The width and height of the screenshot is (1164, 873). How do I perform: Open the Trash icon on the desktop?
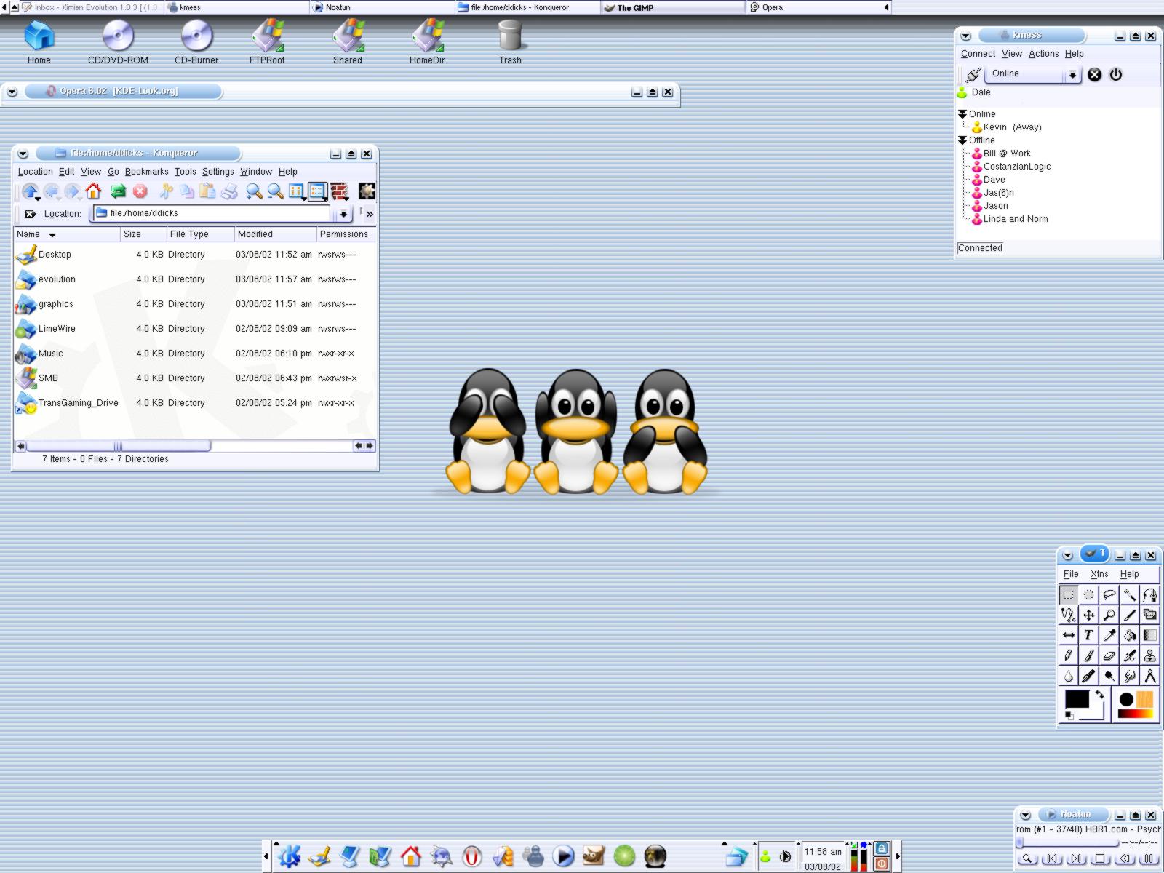pos(510,43)
